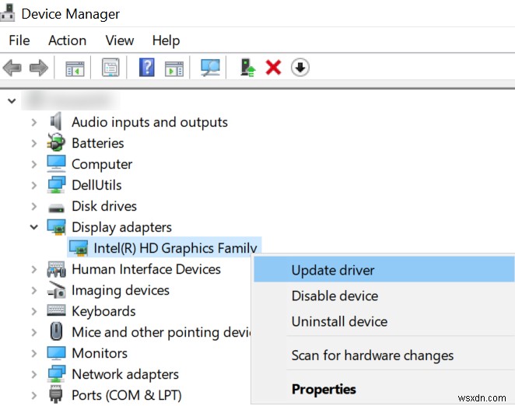Click the red X uninstall device icon
The width and height of the screenshot is (515, 406).
point(273,68)
